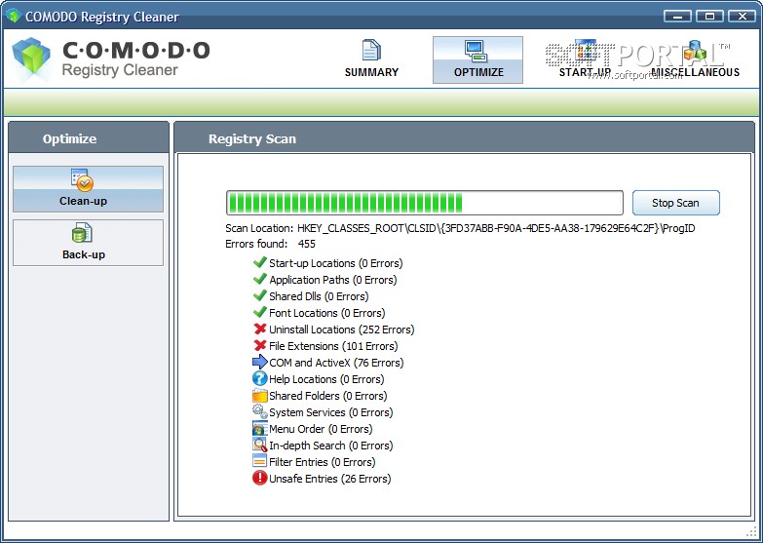
Task: Stop the registry scan
Action: (675, 203)
